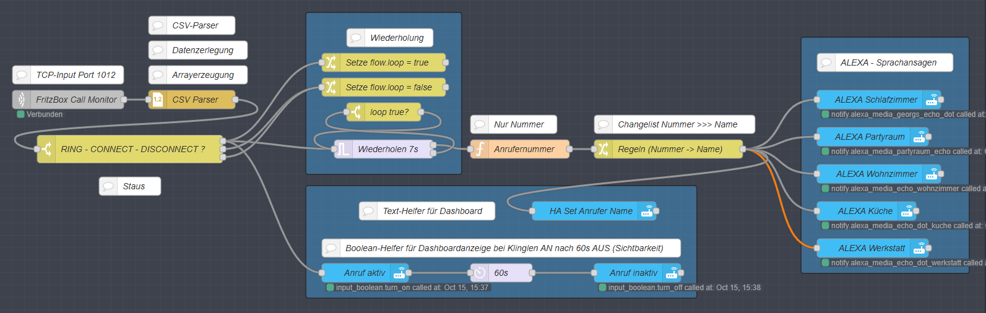Select the 'Setze flow.loop = false' node

[388, 87]
